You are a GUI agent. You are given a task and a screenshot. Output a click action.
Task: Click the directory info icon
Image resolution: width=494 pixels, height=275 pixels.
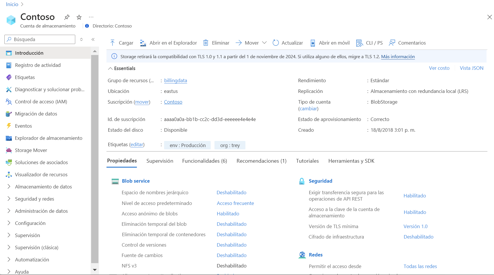[87, 26]
